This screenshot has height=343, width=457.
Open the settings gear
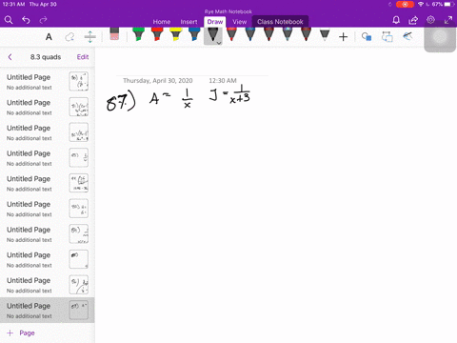pos(430,20)
